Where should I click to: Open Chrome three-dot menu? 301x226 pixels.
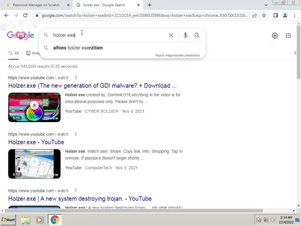[295, 15]
